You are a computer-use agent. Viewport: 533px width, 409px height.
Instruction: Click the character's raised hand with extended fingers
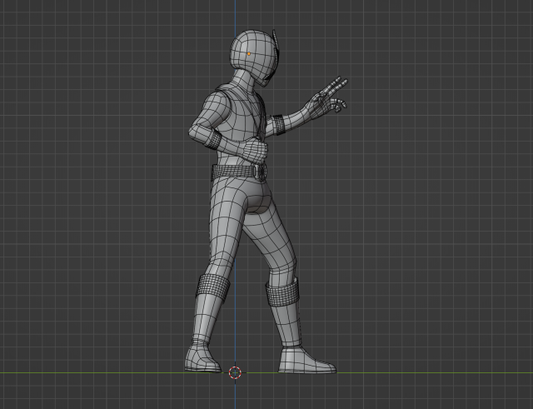pos(327,98)
